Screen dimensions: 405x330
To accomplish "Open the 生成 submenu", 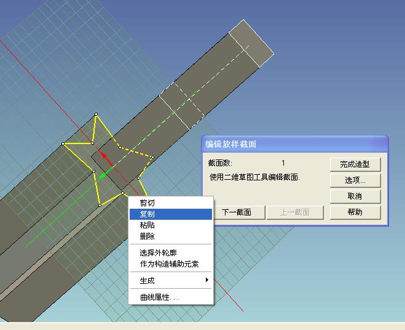I will [x=170, y=280].
